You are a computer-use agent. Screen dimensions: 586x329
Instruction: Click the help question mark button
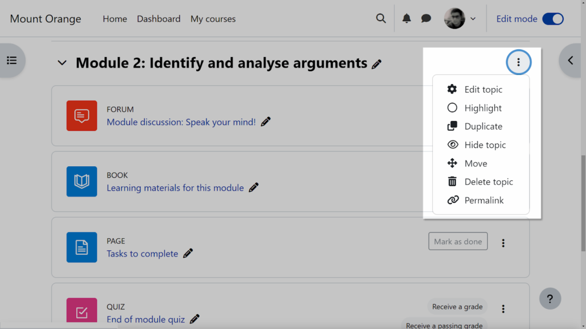[549, 298]
